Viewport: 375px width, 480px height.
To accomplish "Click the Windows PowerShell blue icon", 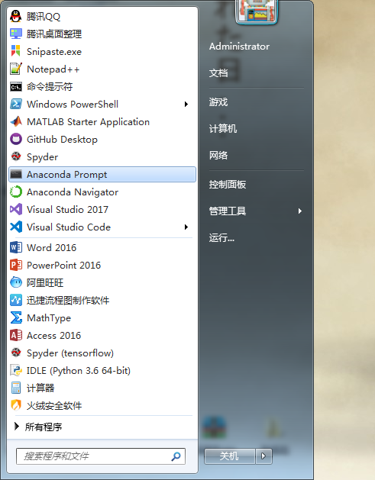I will point(15,104).
